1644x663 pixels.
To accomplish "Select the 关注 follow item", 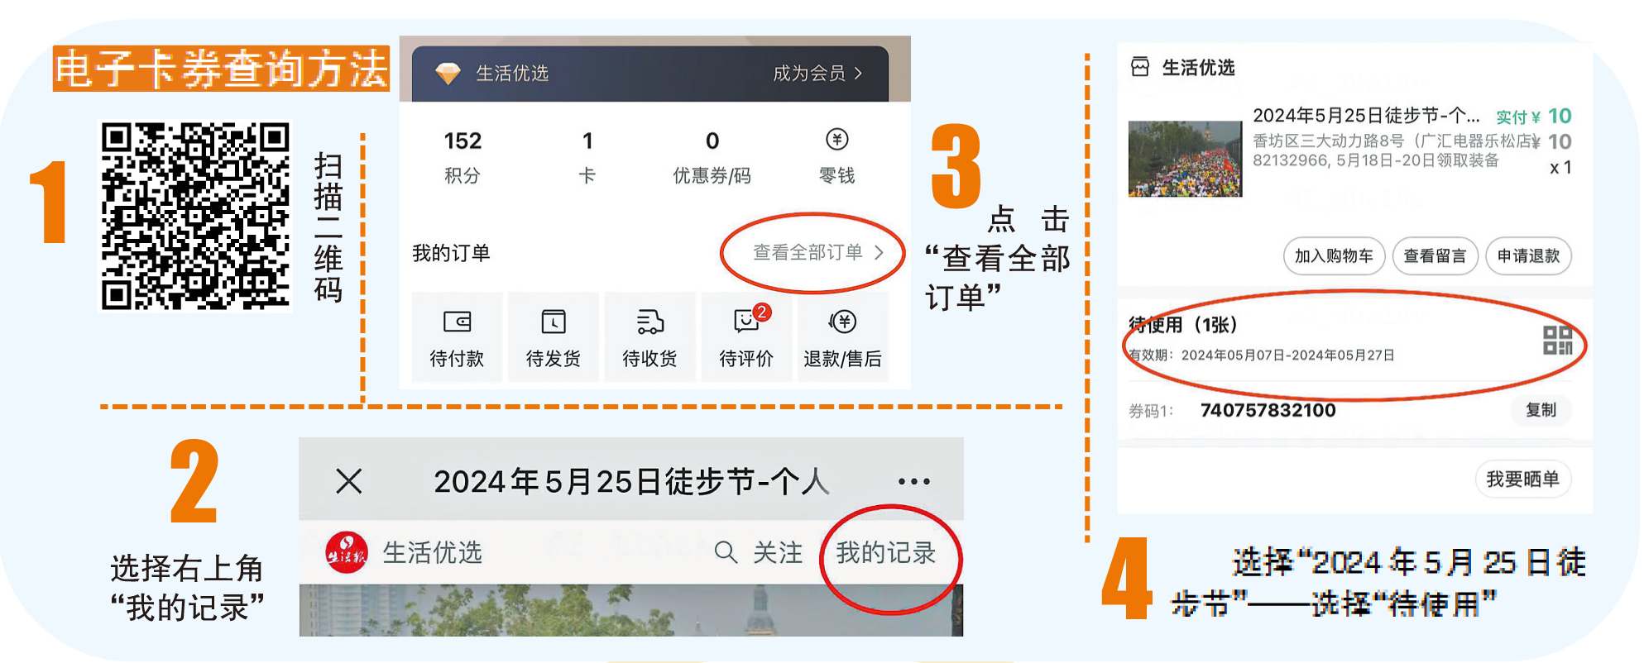I will (x=778, y=552).
